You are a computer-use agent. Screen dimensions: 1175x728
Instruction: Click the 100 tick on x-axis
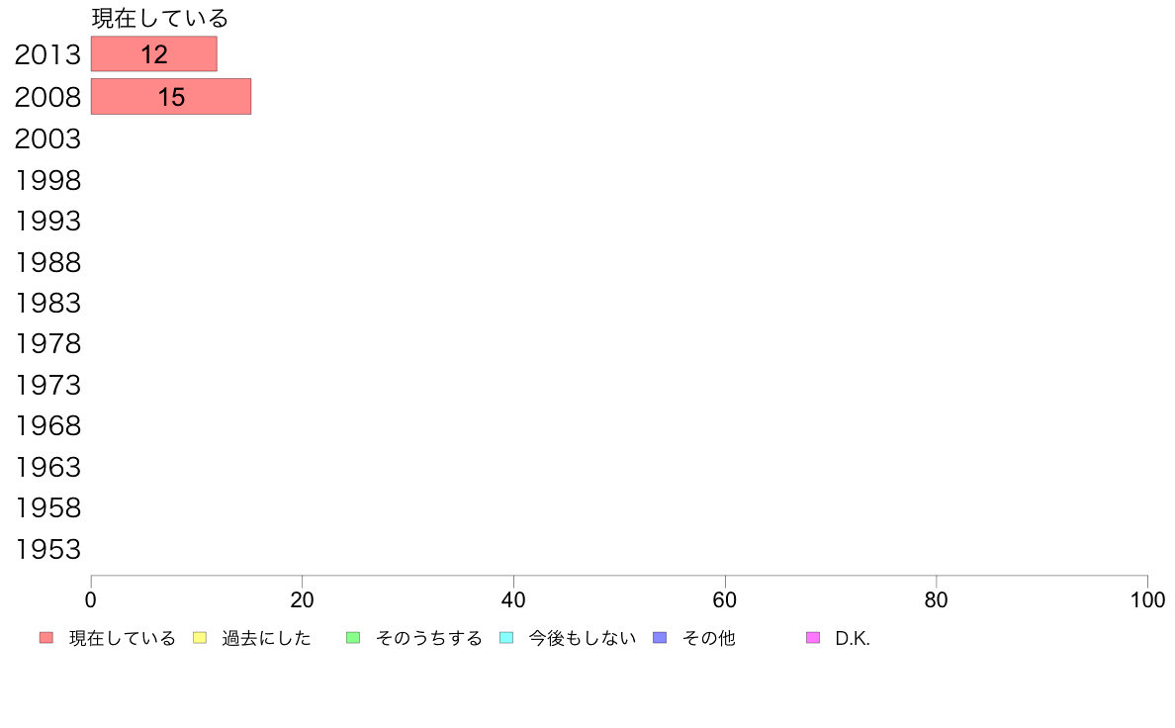1148,600
